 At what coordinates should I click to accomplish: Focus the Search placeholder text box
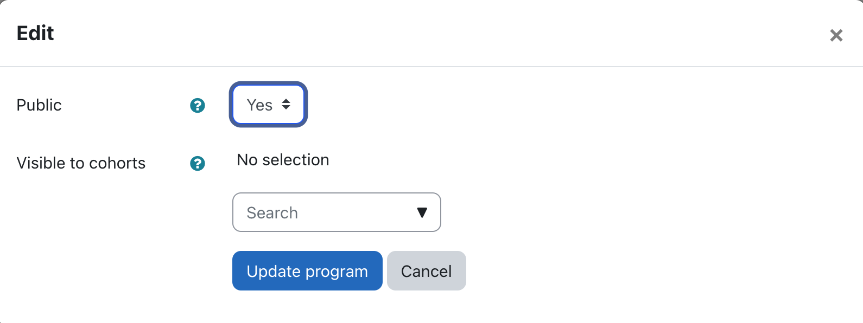point(272,213)
